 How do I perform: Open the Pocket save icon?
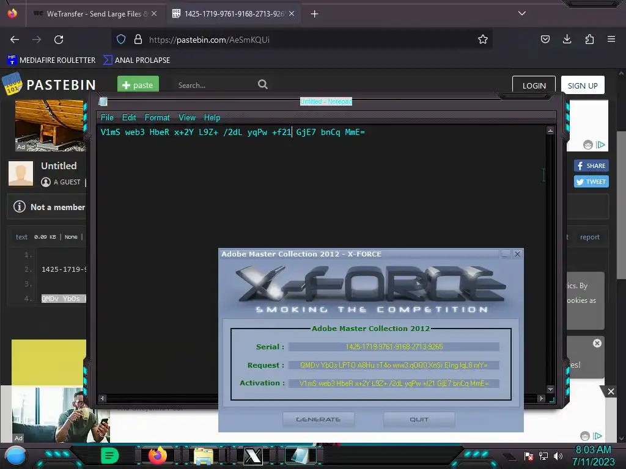click(545, 39)
